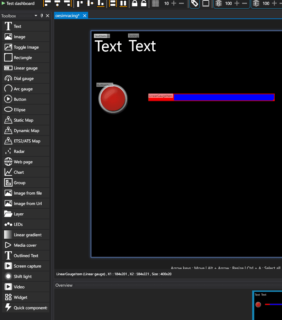
Task: Align selected items to left edge
Action: point(48,3)
